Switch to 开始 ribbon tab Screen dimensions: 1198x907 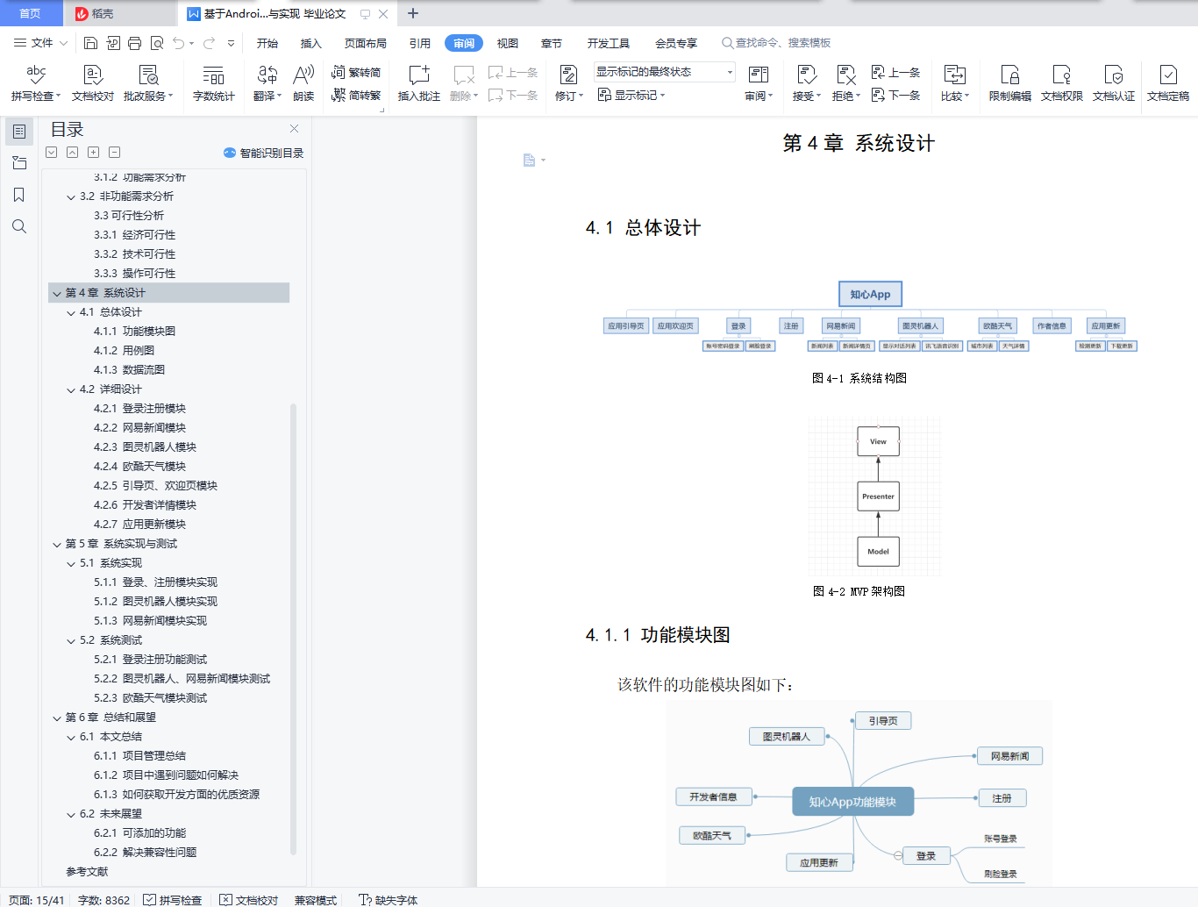tap(267, 43)
